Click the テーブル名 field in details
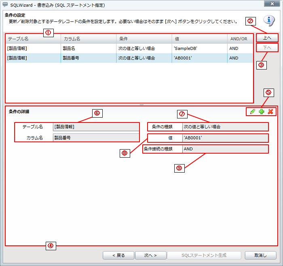This screenshot has width=283, height=266. pos(96,127)
